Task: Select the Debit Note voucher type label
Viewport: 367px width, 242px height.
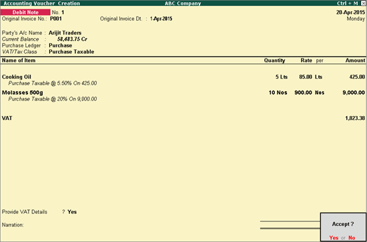Action: [x=25, y=13]
